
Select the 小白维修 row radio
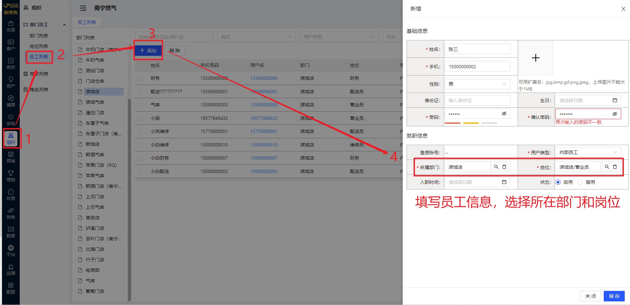(x=140, y=145)
